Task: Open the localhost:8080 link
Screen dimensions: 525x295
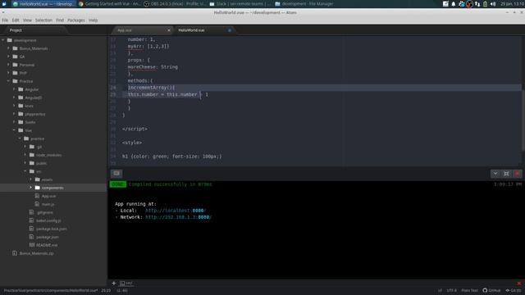Action: pyautogui.click(x=176, y=211)
